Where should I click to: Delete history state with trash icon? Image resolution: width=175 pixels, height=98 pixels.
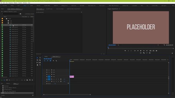(x=33, y=95)
